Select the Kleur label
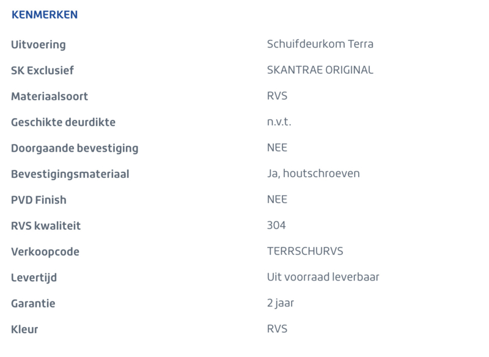This screenshot has width=489, height=357. [24, 329]
